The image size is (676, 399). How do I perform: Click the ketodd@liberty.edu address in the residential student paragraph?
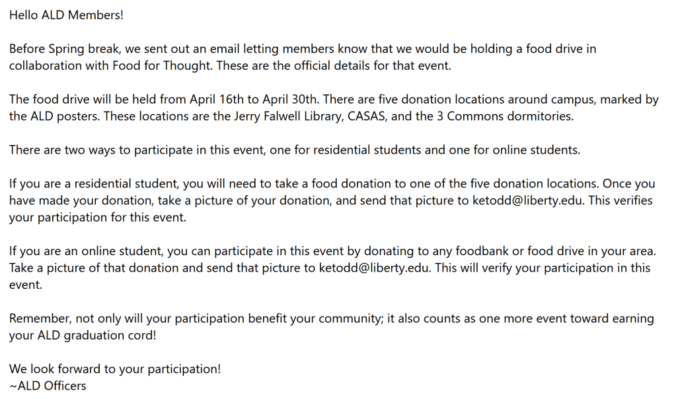[x=528, y=201]
